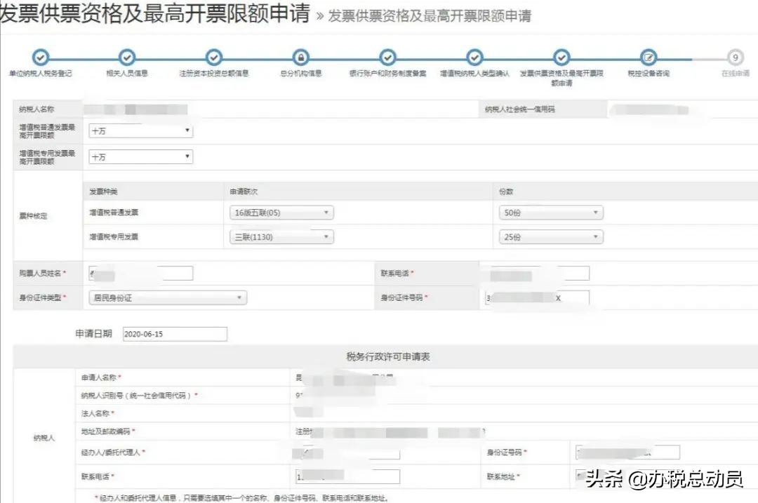Expand the 三联(1130) dropdown for special invoices
Image resolution: width=758 pixels, height=503 pixels.
click(x=280, y=236)
